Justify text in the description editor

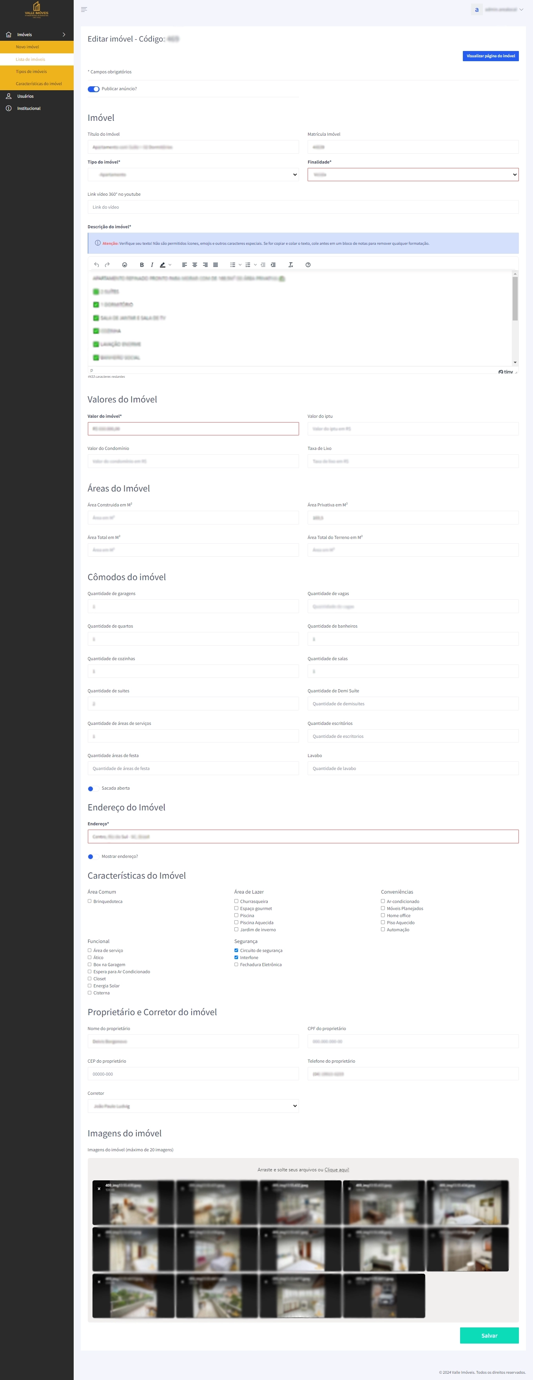tap(216, 265)
